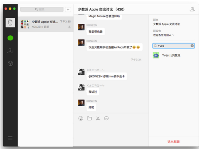Click the KONZEN name above 好吧 message

(92, 101)
